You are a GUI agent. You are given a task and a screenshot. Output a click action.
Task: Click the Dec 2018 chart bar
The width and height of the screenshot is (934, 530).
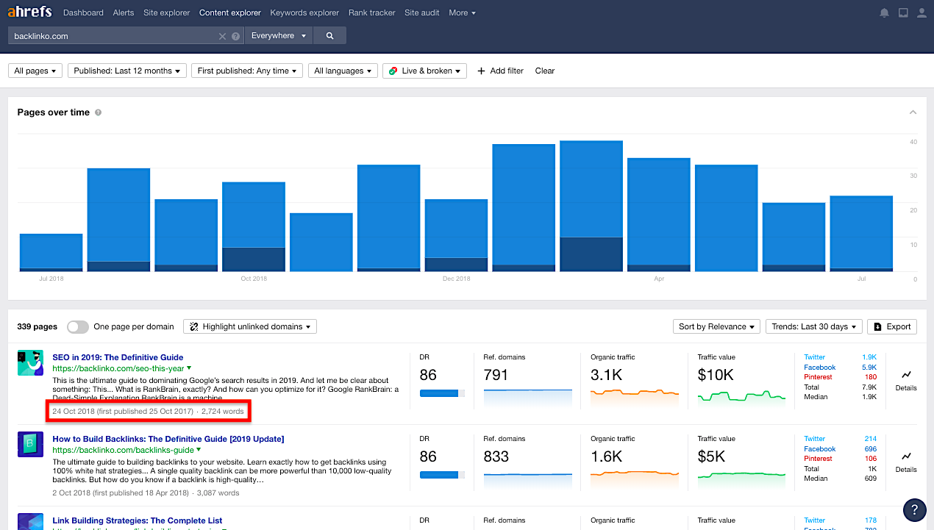pos(456,235)
